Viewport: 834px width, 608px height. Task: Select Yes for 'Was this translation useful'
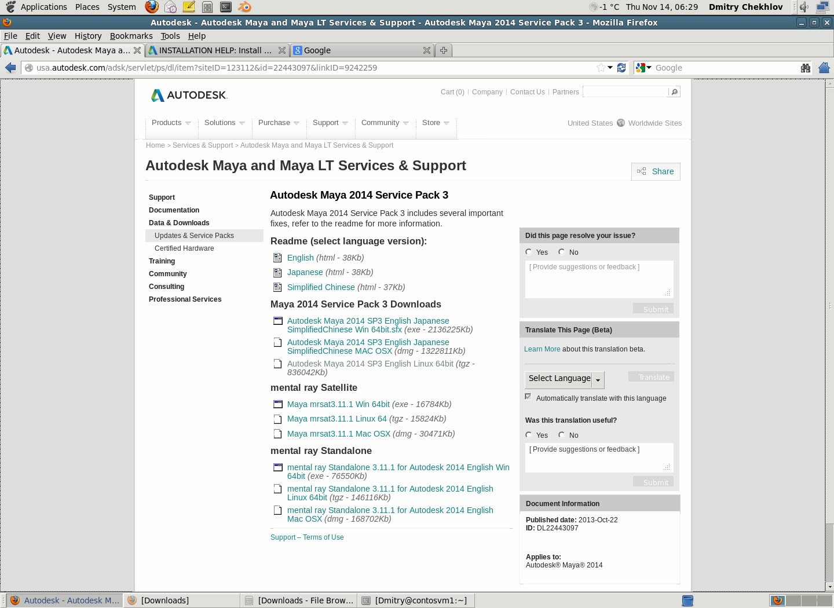pos(529,435)
